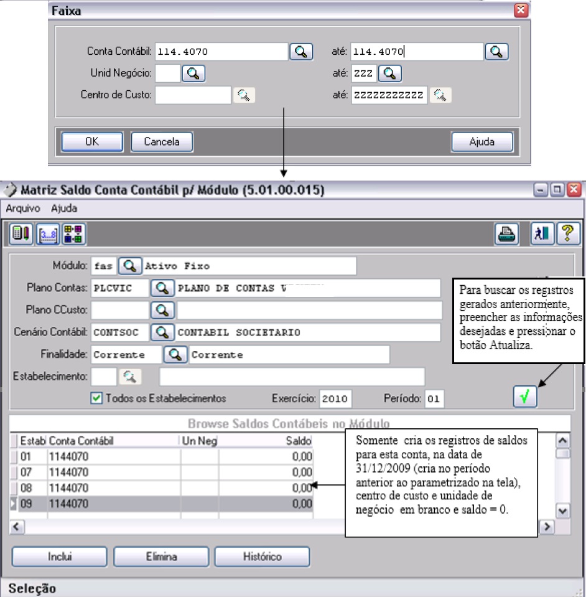The width and height of the screenshot is (586, 597).
Task: Click scroll right arrow in browse grid
Action: point(547,527)
